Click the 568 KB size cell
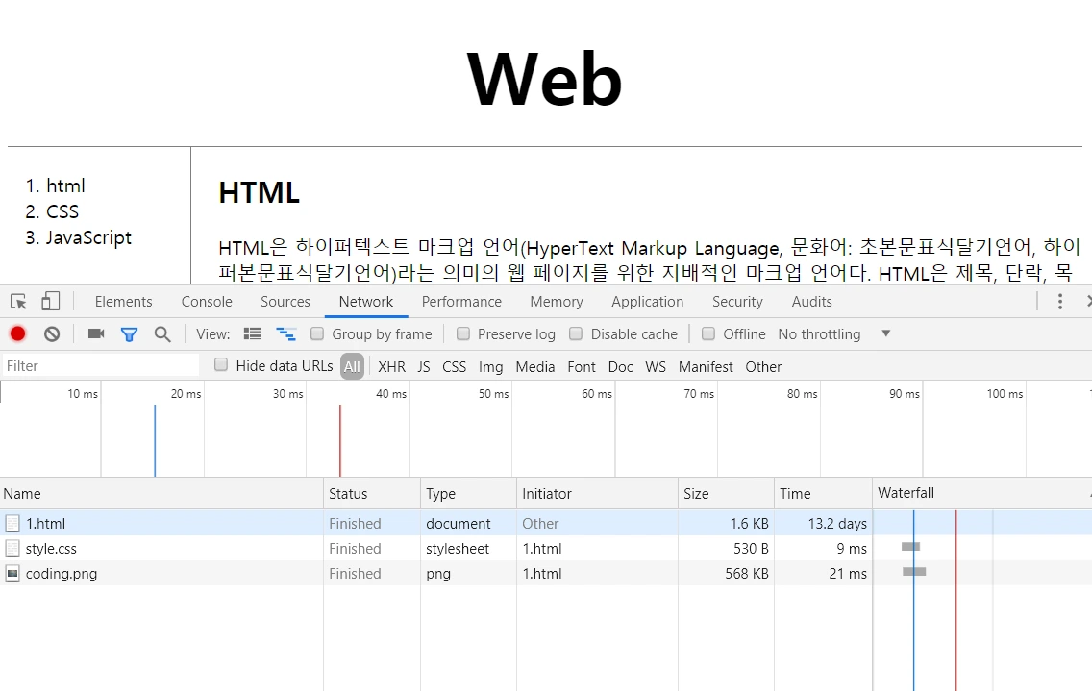1092x691 pixels. (x=747, y=574)
